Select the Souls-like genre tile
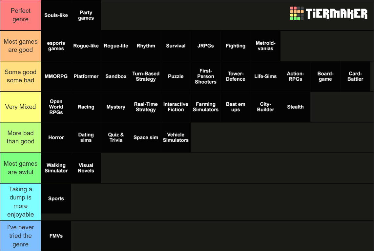The height and width of the screenshot is (251, 374). click(x=56, y=15)
